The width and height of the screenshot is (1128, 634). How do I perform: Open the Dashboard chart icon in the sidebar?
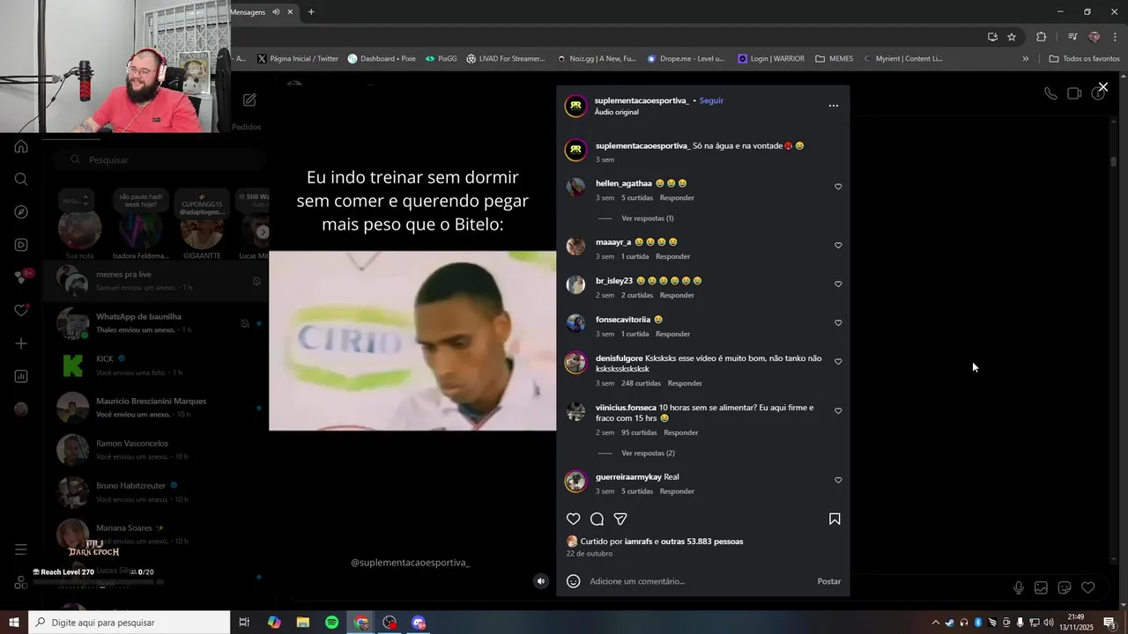click(x=21, y=376)
